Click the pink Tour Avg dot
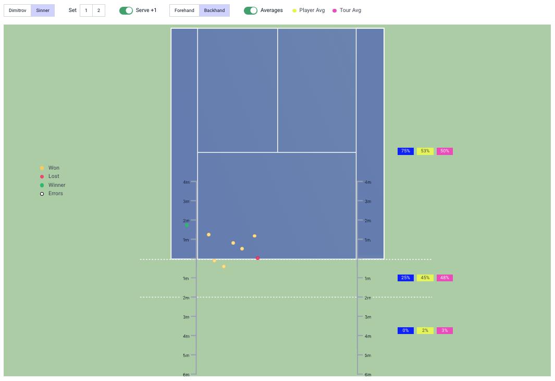This screenshot has height=381, width=555. click(x=335, y=10)
